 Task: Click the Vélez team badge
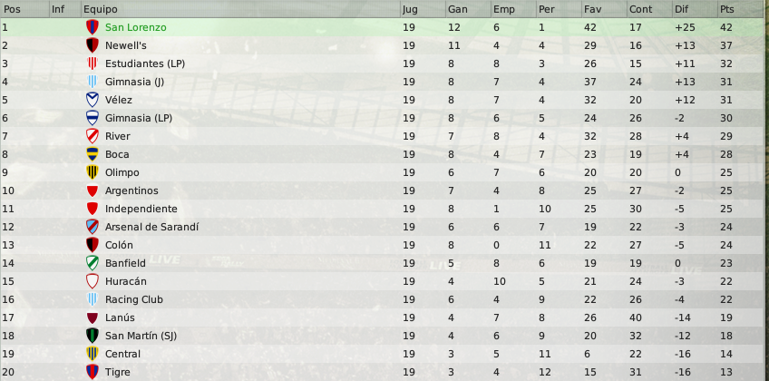(x=92, y=100)
